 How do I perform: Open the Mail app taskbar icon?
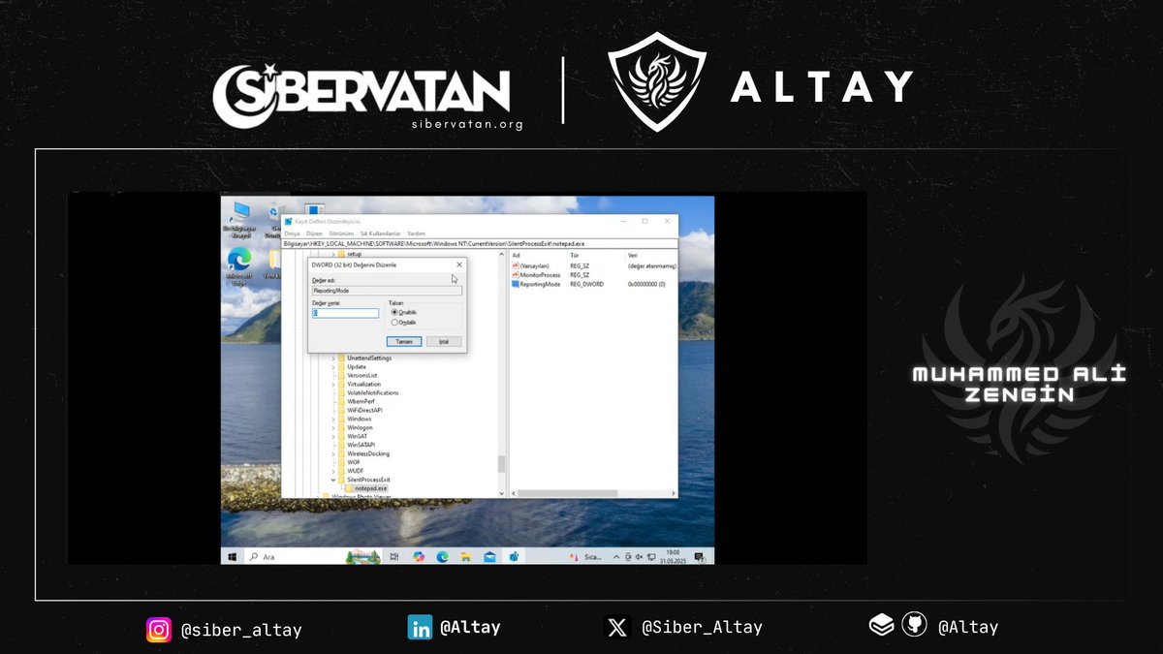(x=489, y=557)
